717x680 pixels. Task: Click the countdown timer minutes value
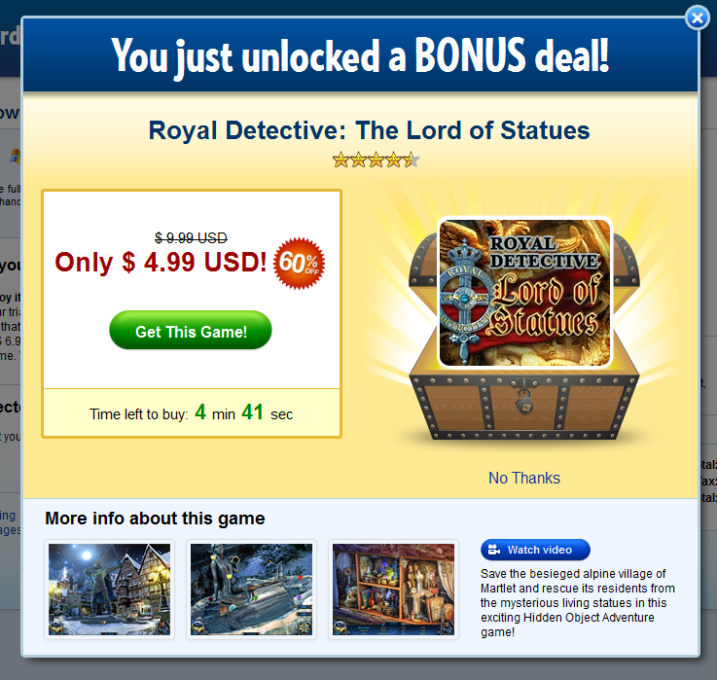pos(199,412)
